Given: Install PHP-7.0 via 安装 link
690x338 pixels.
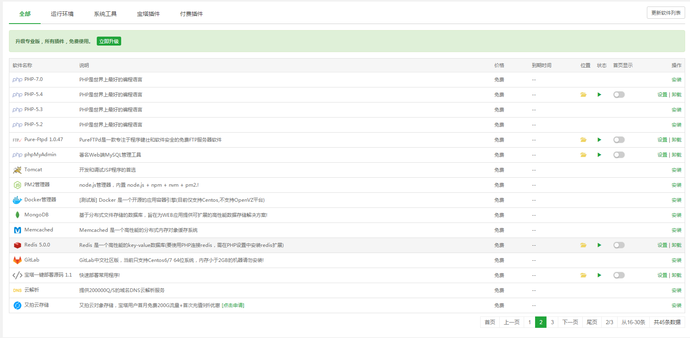Looking at the screenshot, I should (677, 80).
